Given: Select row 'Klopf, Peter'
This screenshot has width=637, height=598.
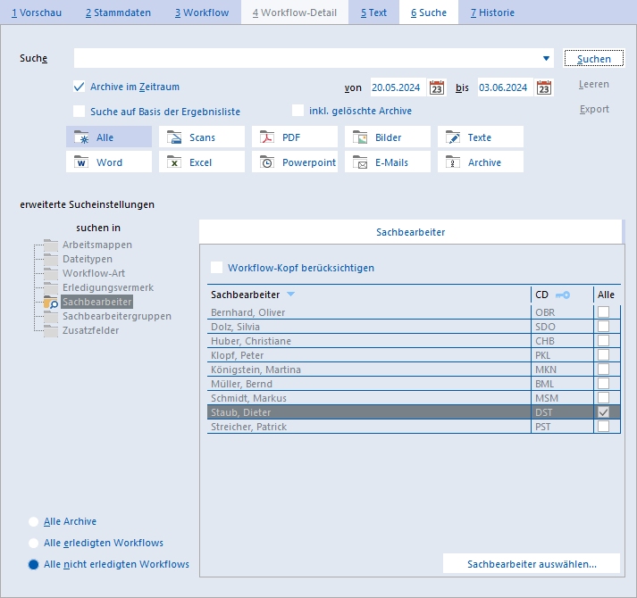Looking at the screenshot, I should coord(414,355).
